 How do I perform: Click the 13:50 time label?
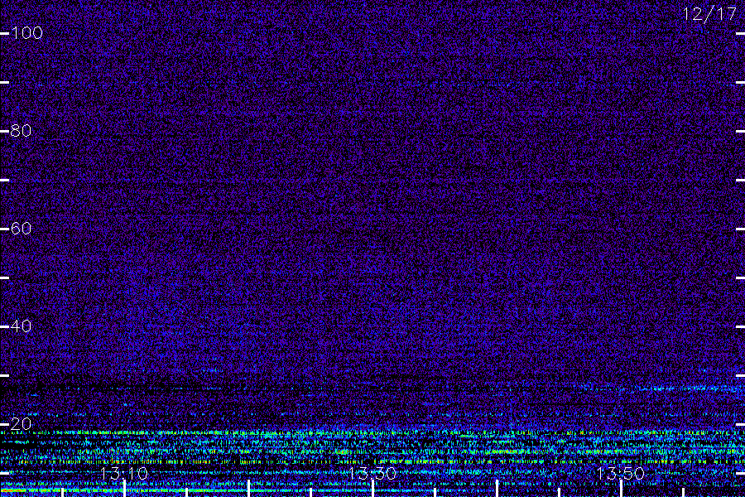tap(621, 474)
